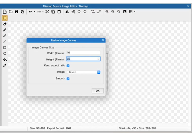Open the redo history dropdown arrow

43,12
